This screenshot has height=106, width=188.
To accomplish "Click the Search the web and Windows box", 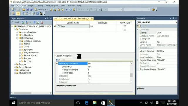I will pos(46,103).
